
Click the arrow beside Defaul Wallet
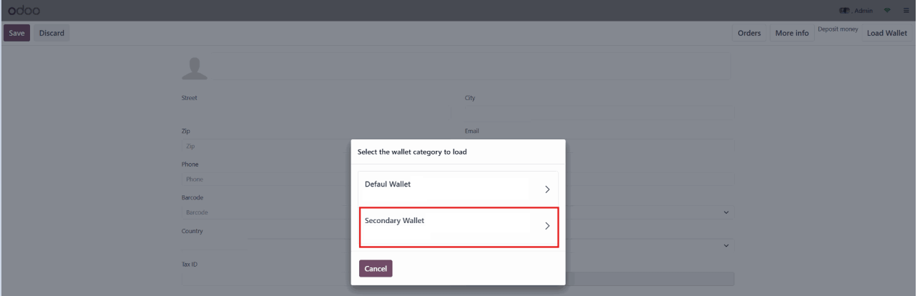point(547,189)
